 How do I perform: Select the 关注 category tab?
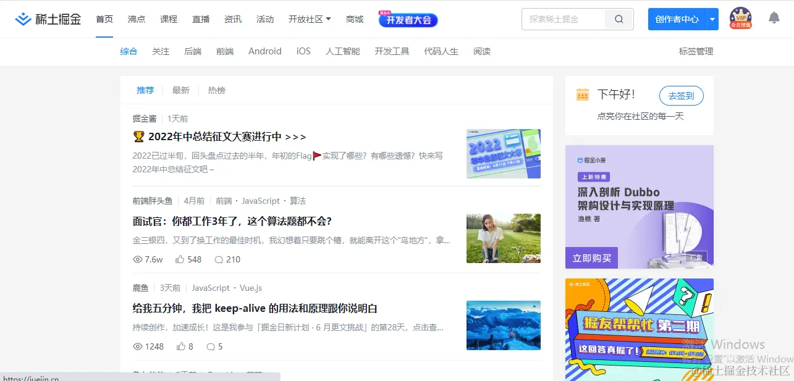161,51
